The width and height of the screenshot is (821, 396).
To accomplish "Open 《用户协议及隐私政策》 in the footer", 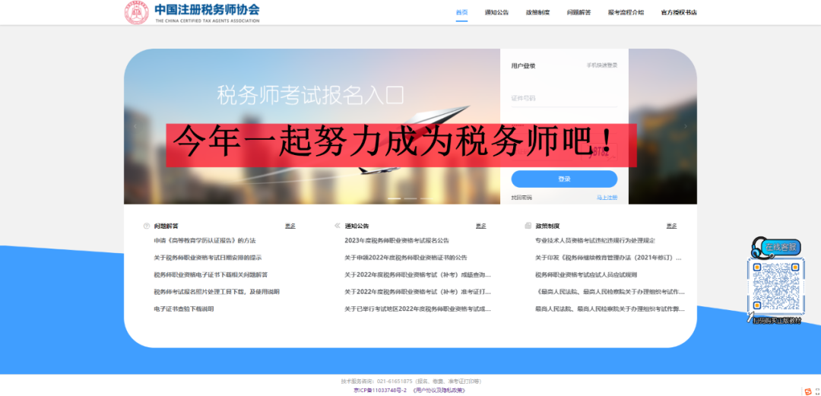I will [439, 390].
